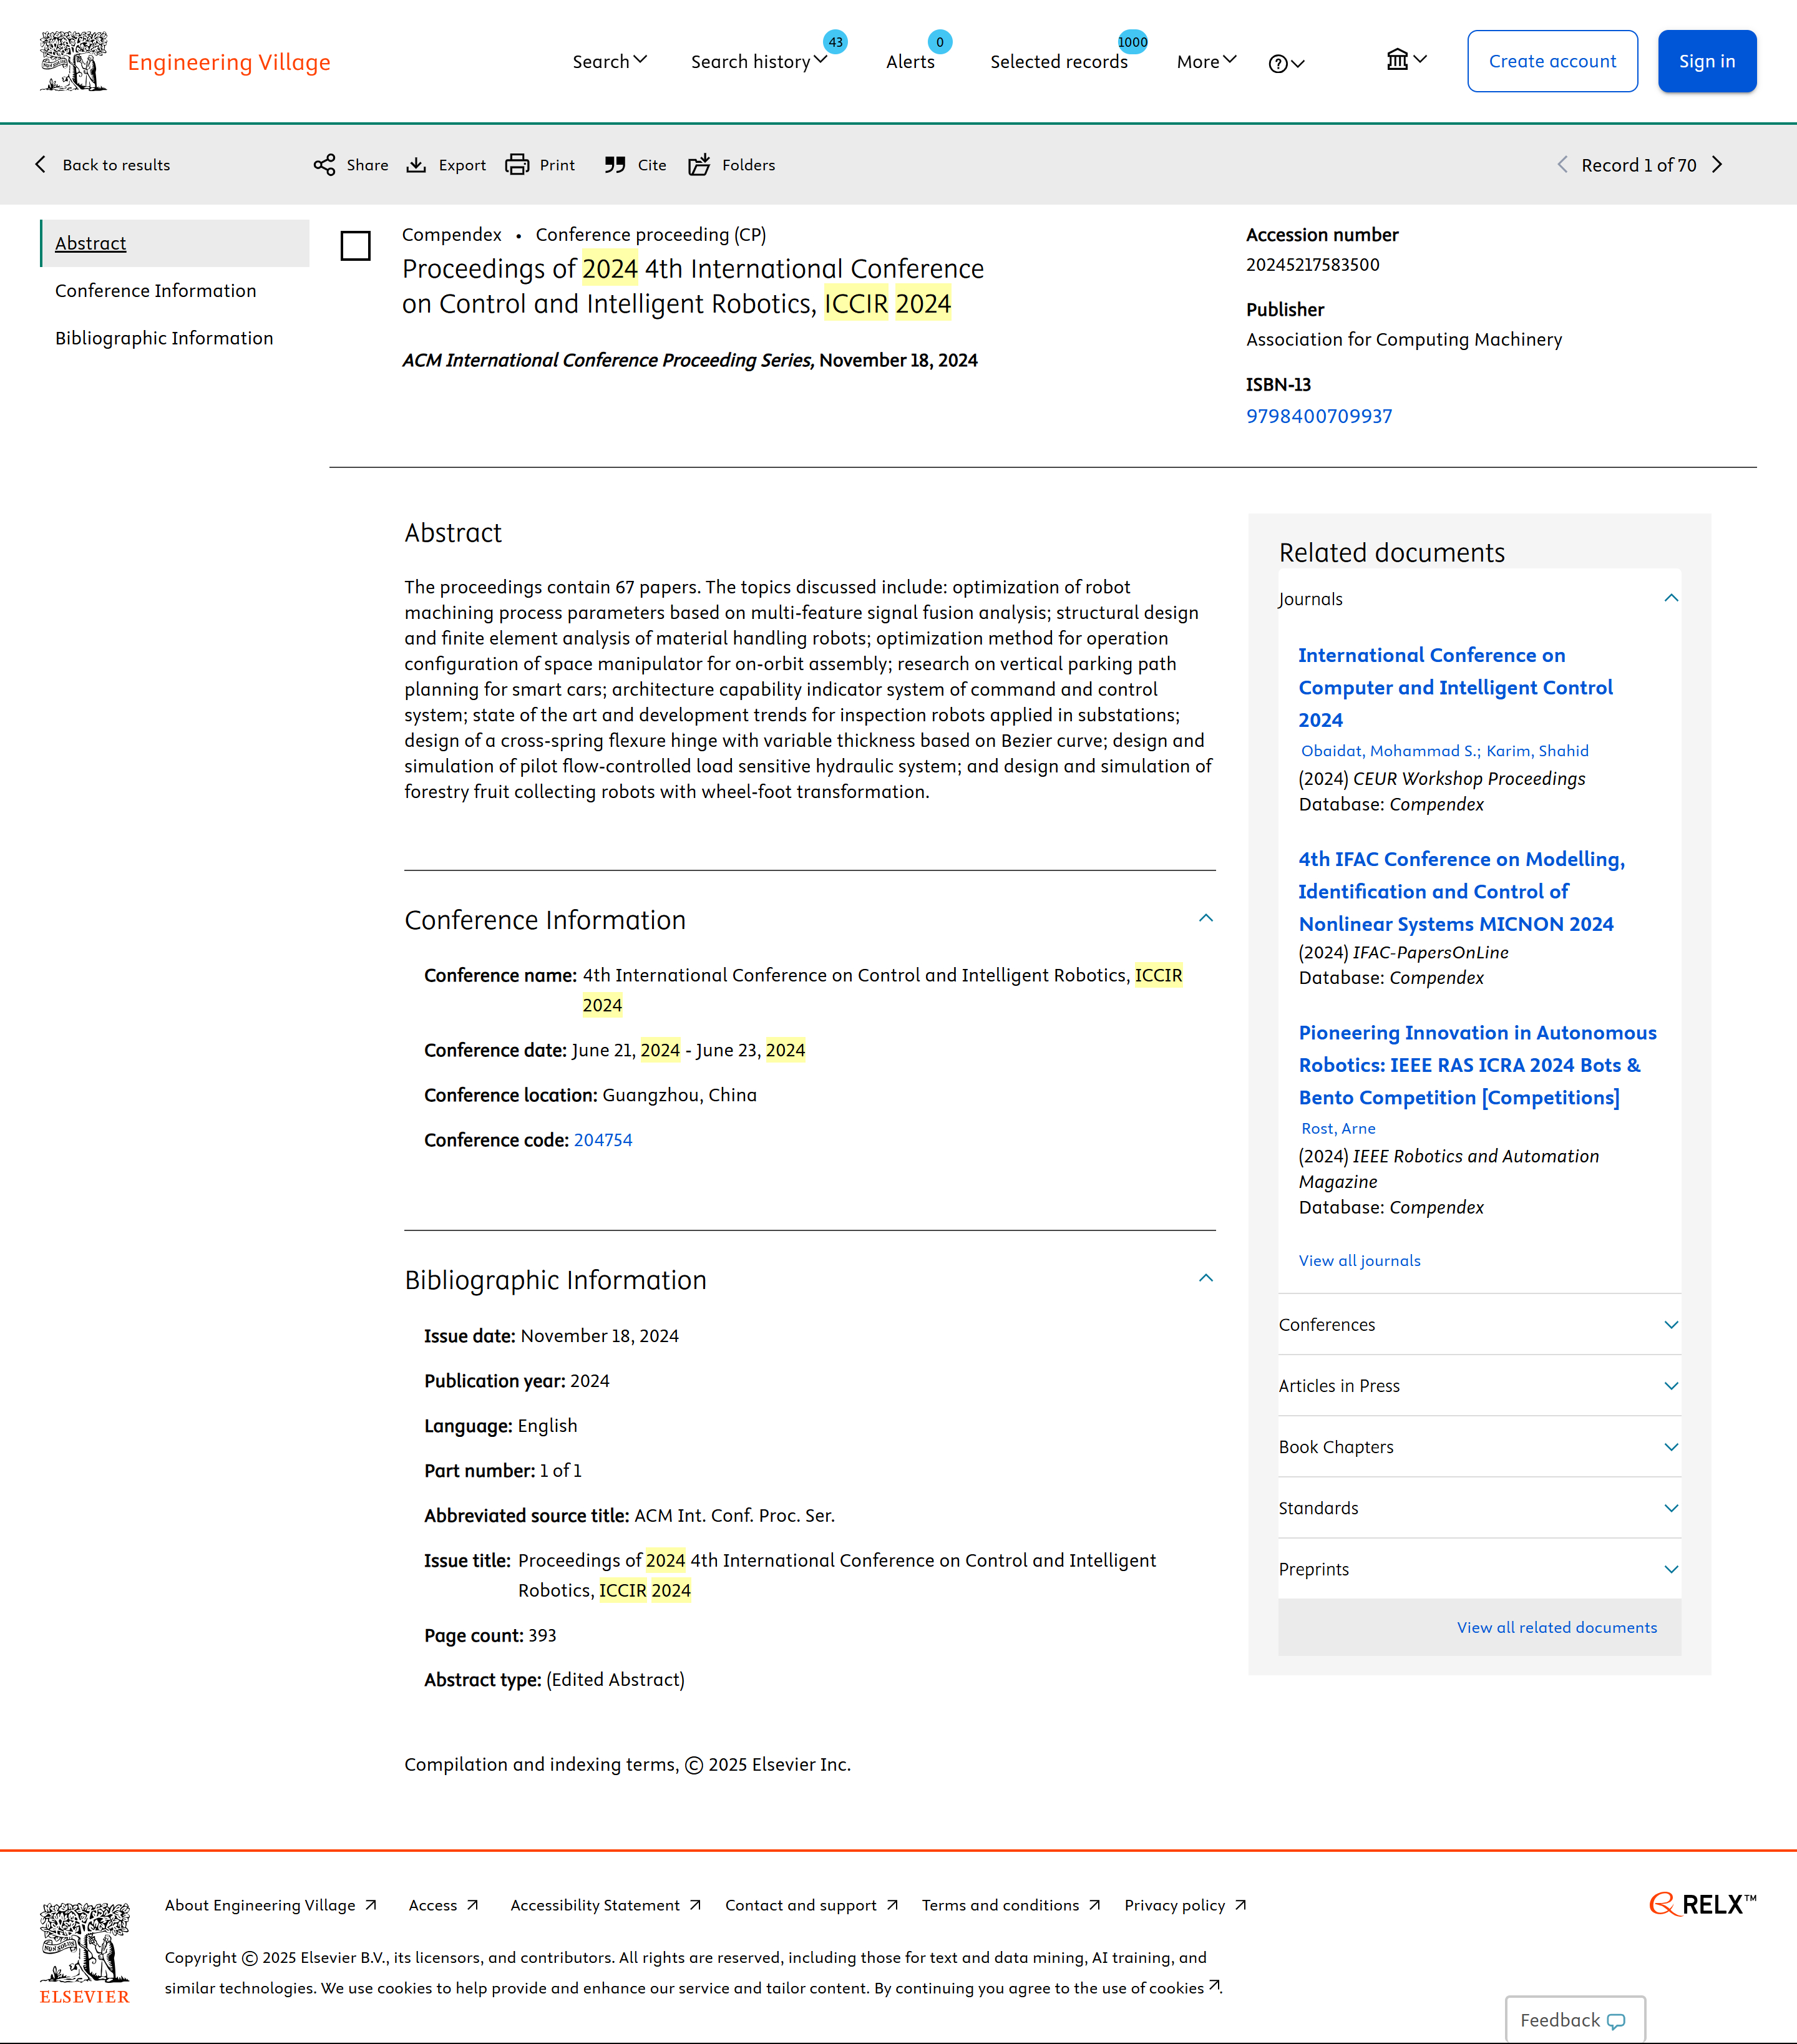The height and width of the screenshot is (2044, 1797).
Task: Collapse the Conference Information section
Action: pos(1206,919)
